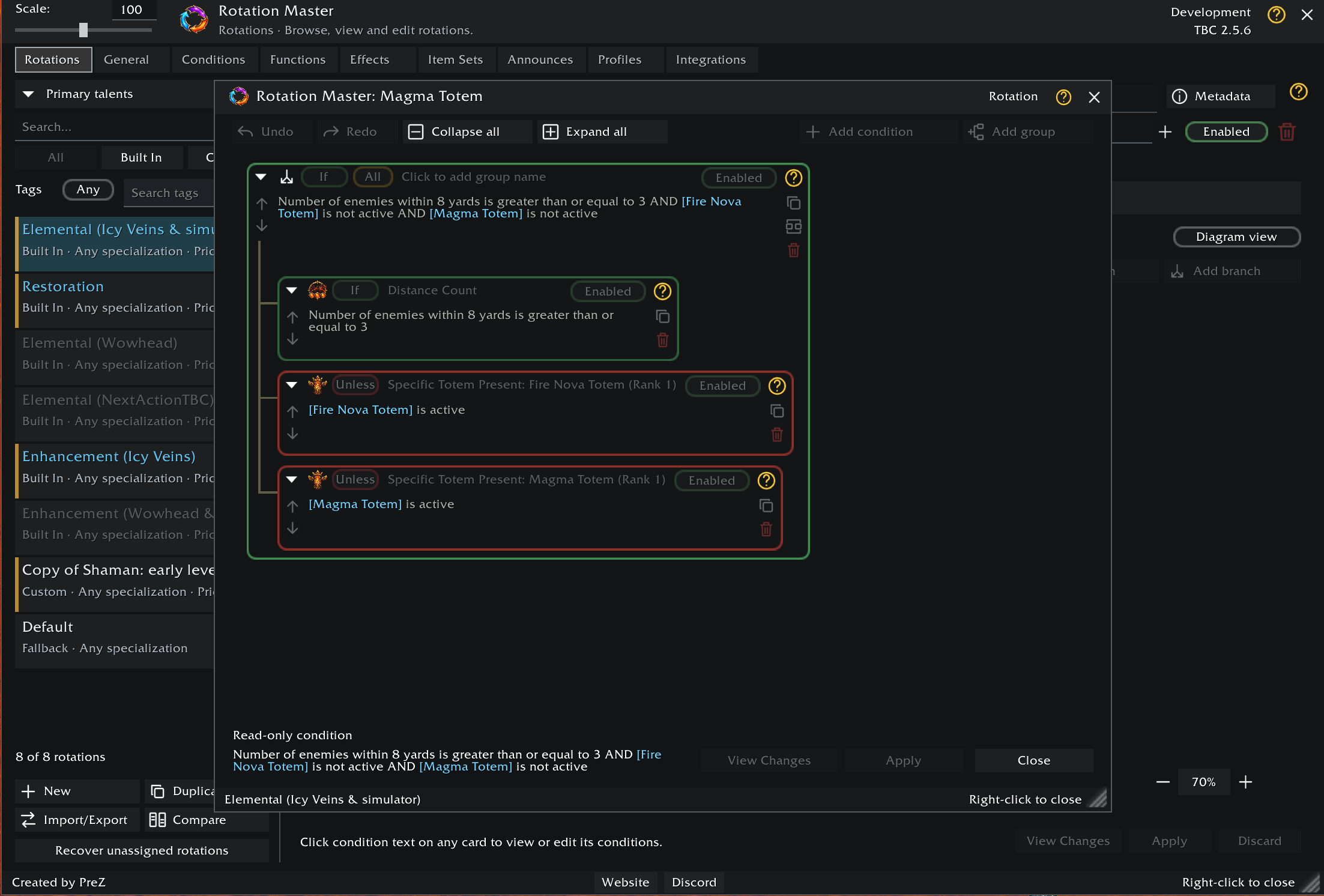
Task: Collapse the Distance Count card
Action: (292, 290)
